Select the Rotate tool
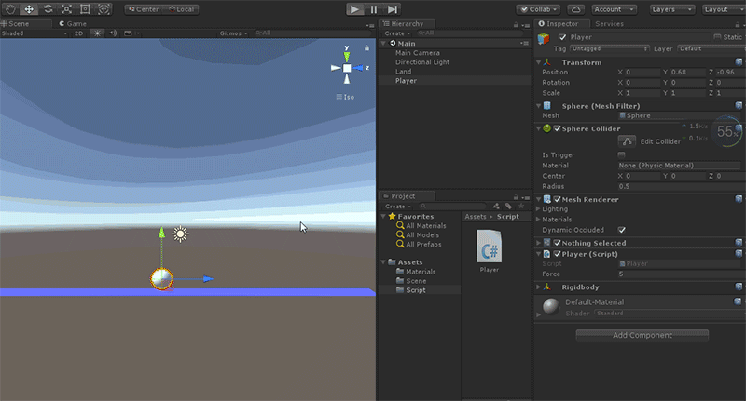Screen dimensions: 746x401 click(x=48, y=9)
